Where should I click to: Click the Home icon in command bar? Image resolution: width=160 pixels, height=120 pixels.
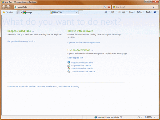coord(106,12)
